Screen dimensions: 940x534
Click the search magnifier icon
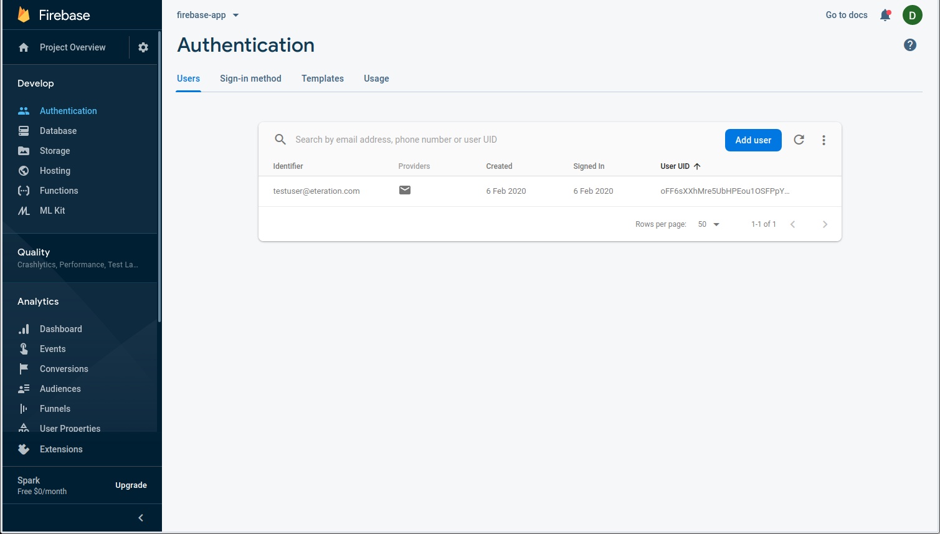(x=280, y=140)
